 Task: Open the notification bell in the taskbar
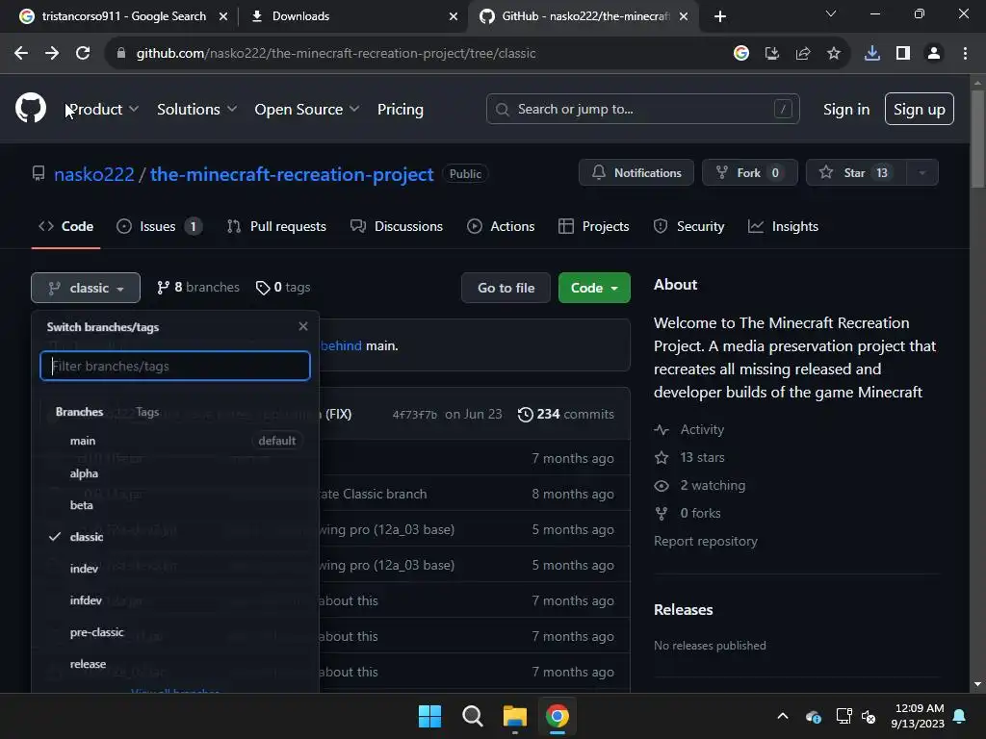click(960, 716)
